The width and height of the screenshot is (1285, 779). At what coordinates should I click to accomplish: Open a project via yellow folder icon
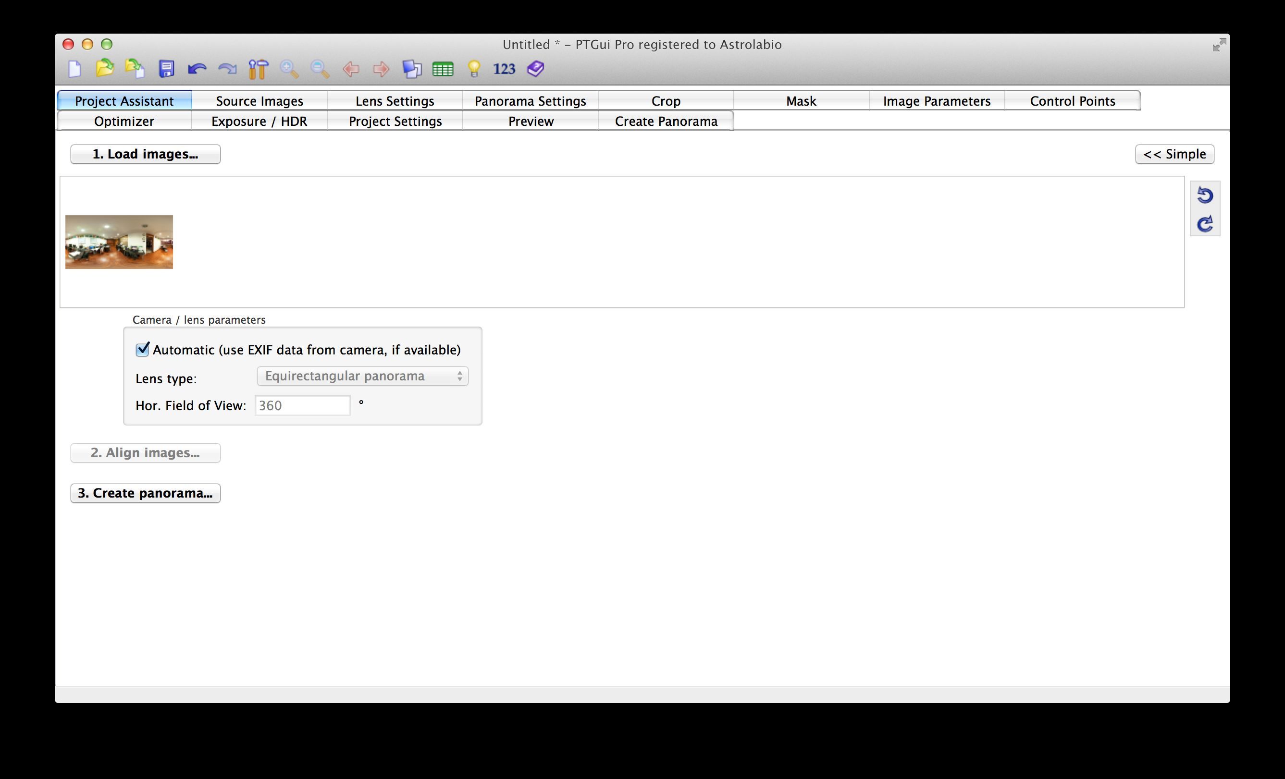coord(105,68)
